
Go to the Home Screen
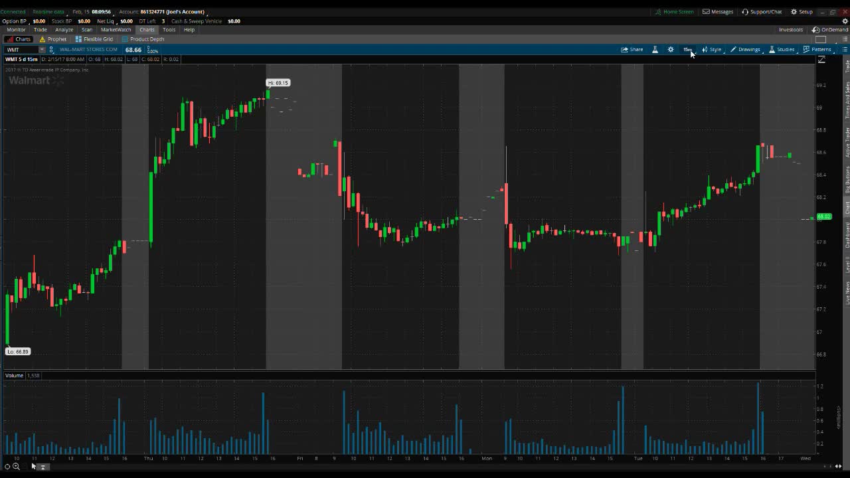click(x=674, y=12)
